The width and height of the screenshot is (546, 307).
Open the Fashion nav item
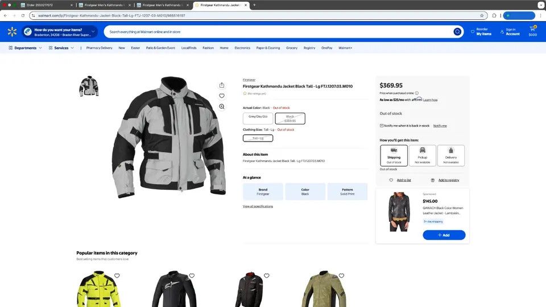point(208,48)
